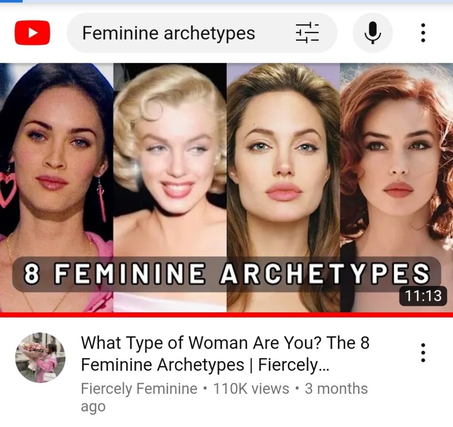Image resolution: width=453 pixels, height=427 pixels.
Task: Tap the 11:13 duration badge
Action: point(423,296)
